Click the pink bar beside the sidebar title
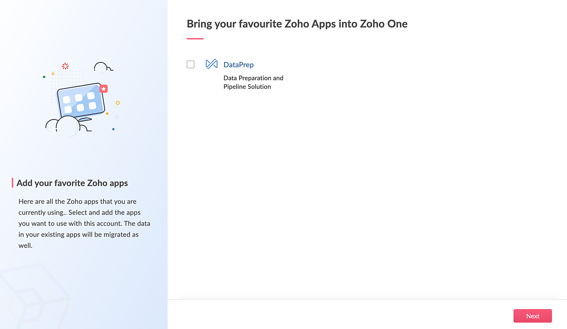This screenshot has width=567, height=329. click(12, 183)
